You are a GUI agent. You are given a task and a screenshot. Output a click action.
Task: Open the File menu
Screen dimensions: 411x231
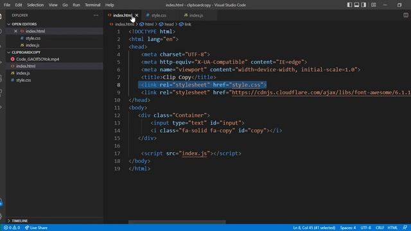7,4
